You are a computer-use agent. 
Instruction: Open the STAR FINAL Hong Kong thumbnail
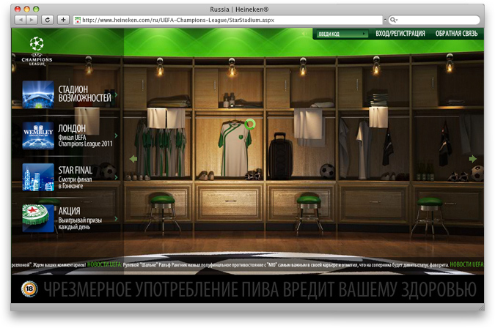[x=38, y=177]
